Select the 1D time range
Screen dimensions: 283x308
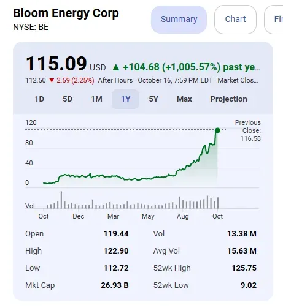click(x=39, y=99)
